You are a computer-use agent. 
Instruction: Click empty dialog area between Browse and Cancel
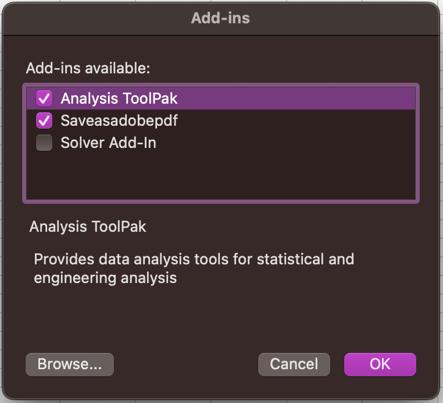[186, 365]
